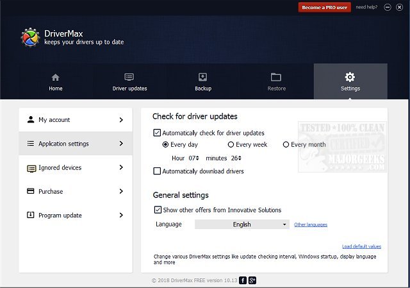Click the 2018 DriverMax FREE version text
The width and height of the screenshot is (410, 288).
pyautogui.click(x=194, y=280)
